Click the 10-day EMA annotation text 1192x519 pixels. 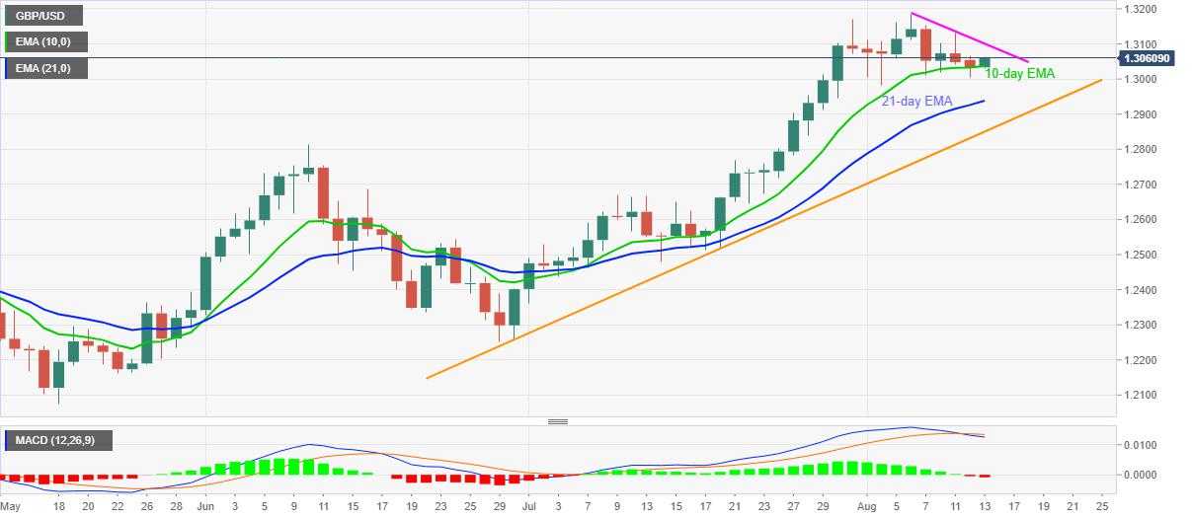pos(1018,73)
